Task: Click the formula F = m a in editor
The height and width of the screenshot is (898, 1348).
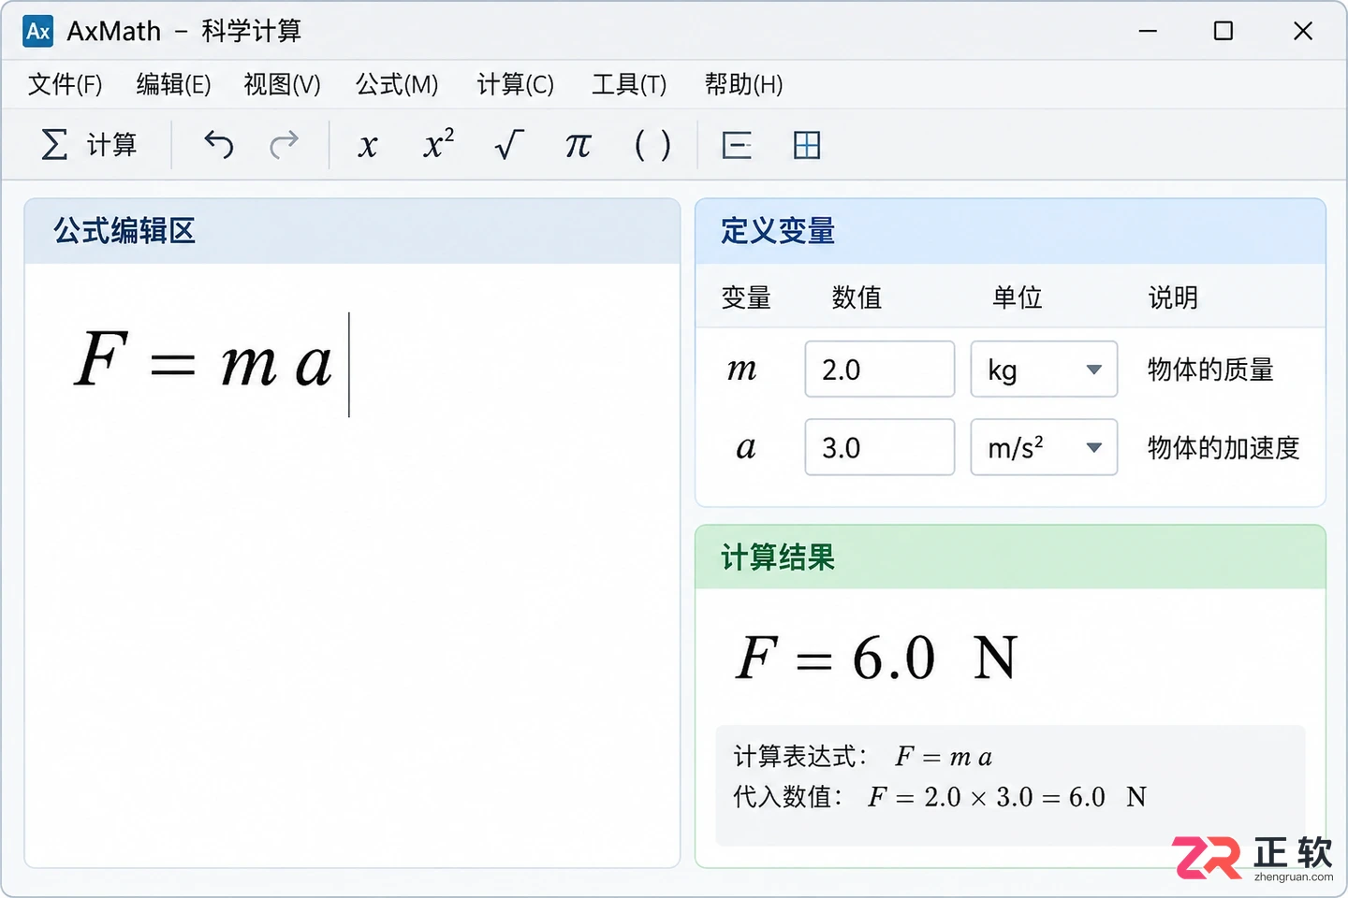Action: point(203,360)
